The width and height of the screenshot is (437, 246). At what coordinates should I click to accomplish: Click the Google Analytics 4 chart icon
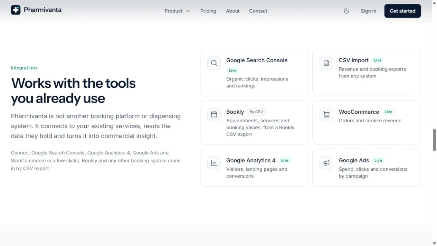[214, 163]
